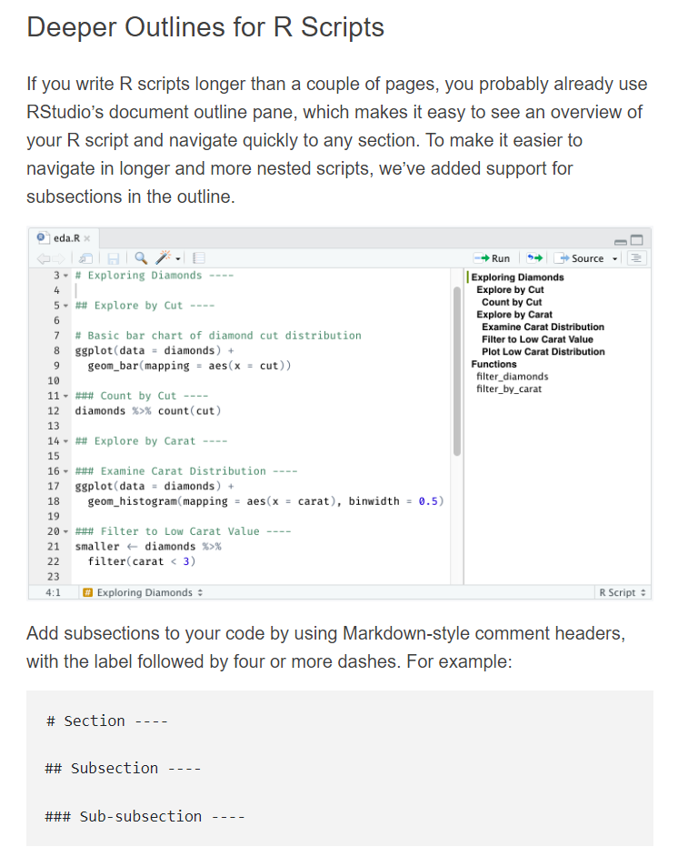
Task: Jump to Exploring Diamonds in outline
Action: (518, 277)
